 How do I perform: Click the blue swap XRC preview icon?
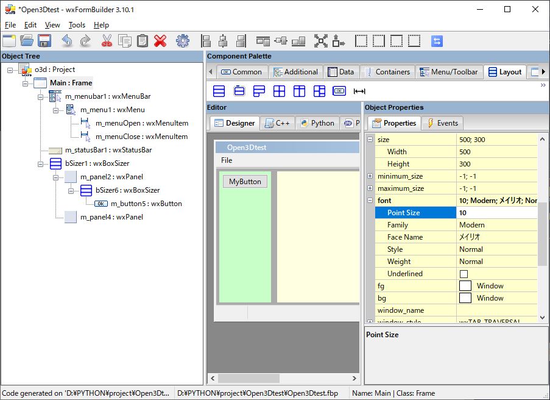(x=437, y=41)
